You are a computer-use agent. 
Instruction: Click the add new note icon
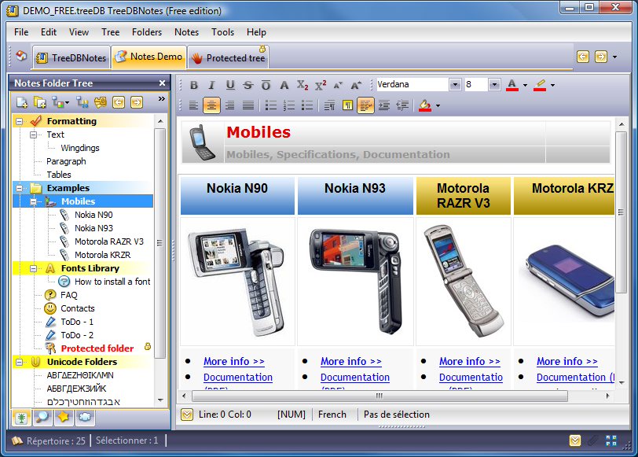coord(22,102)
